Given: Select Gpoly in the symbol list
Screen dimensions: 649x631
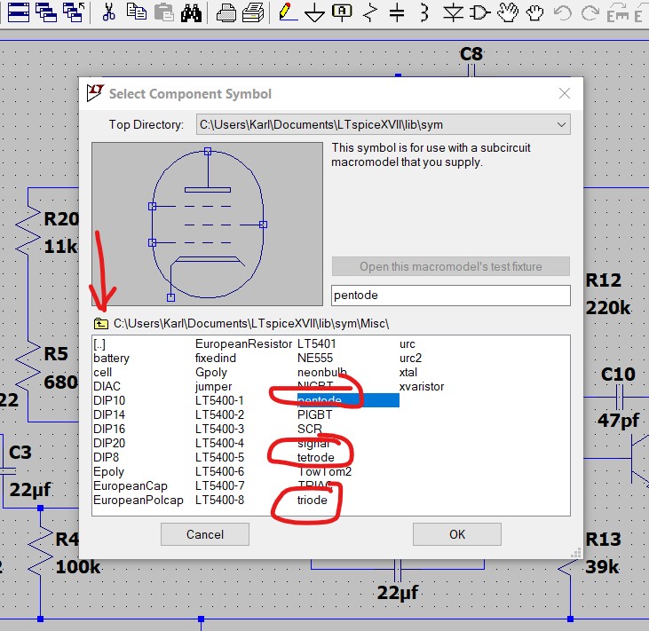Looking at the screenshot, I should (x=211, y=372).
